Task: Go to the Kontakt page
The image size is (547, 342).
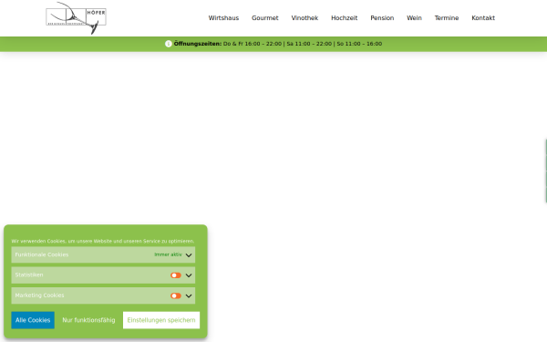Action: [483, 18]
